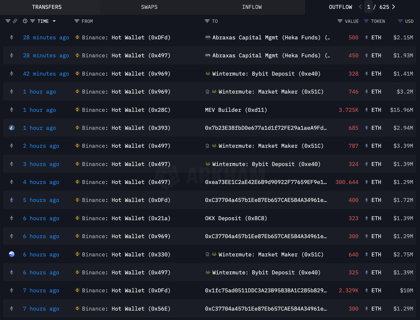Open Binance: Hot Wallet (0x56E) sender
420x320 pixels.
126,309
